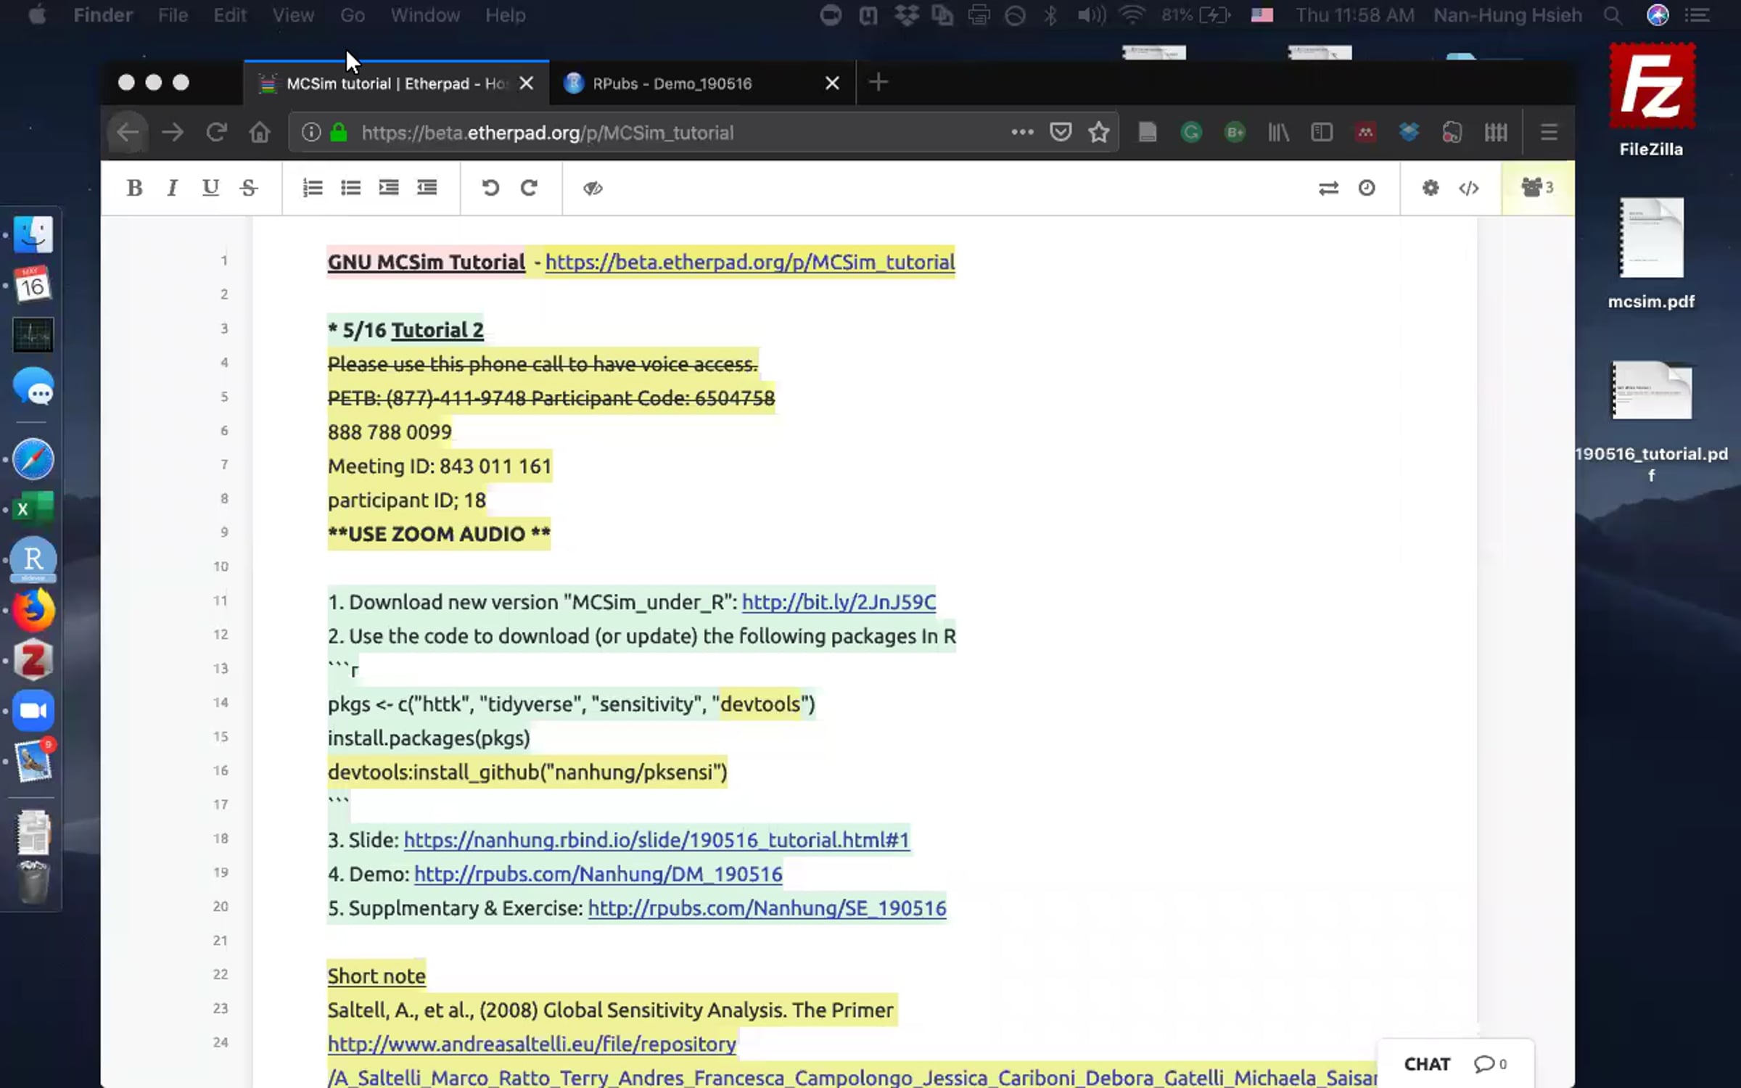
Task: Bookmark this page with star
Action: [x=1099, y=132]
